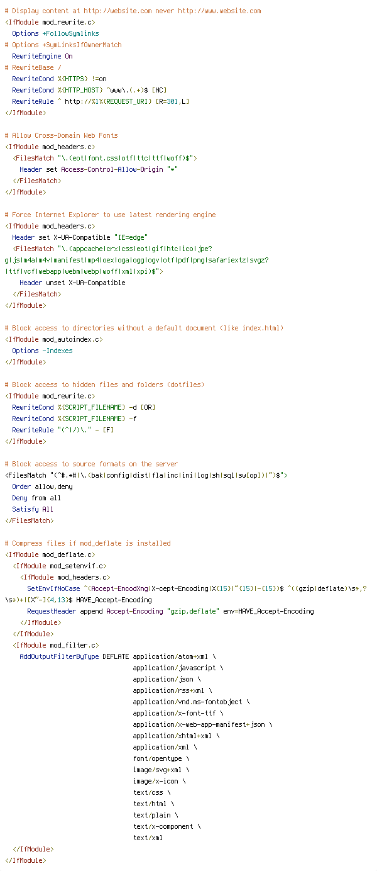377x871 pixels.
Task: Click the 'RewriteEngine On' directive line
Action: click(42, 56)
